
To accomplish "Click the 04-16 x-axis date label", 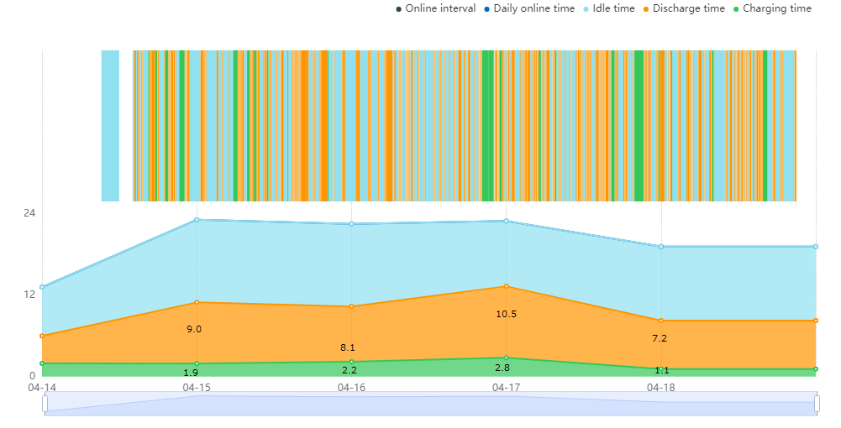I will click(x=351, y=387).
